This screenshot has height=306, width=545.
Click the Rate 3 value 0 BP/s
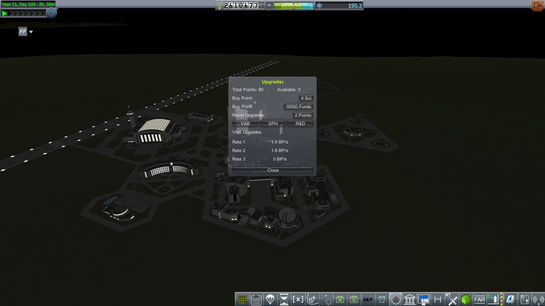coord(280,159)
